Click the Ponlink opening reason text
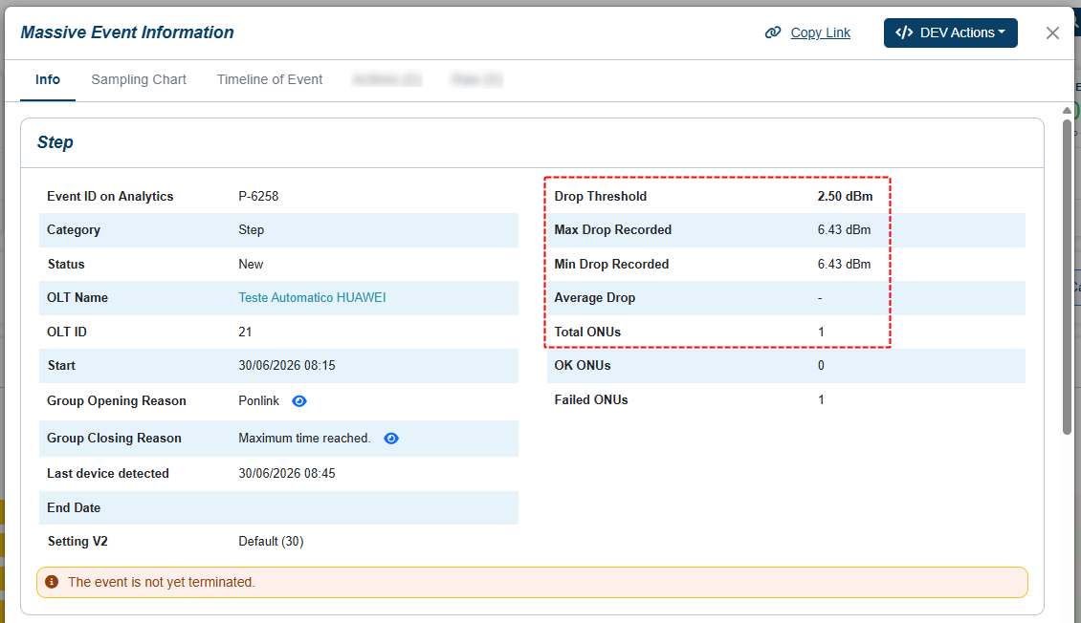The width and height of the screenshot is (1081, 623). [259, 401]
